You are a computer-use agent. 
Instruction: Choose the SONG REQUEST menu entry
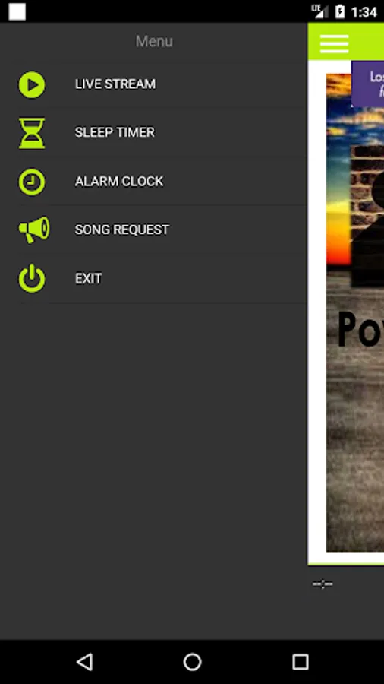(x=154, y=230)
